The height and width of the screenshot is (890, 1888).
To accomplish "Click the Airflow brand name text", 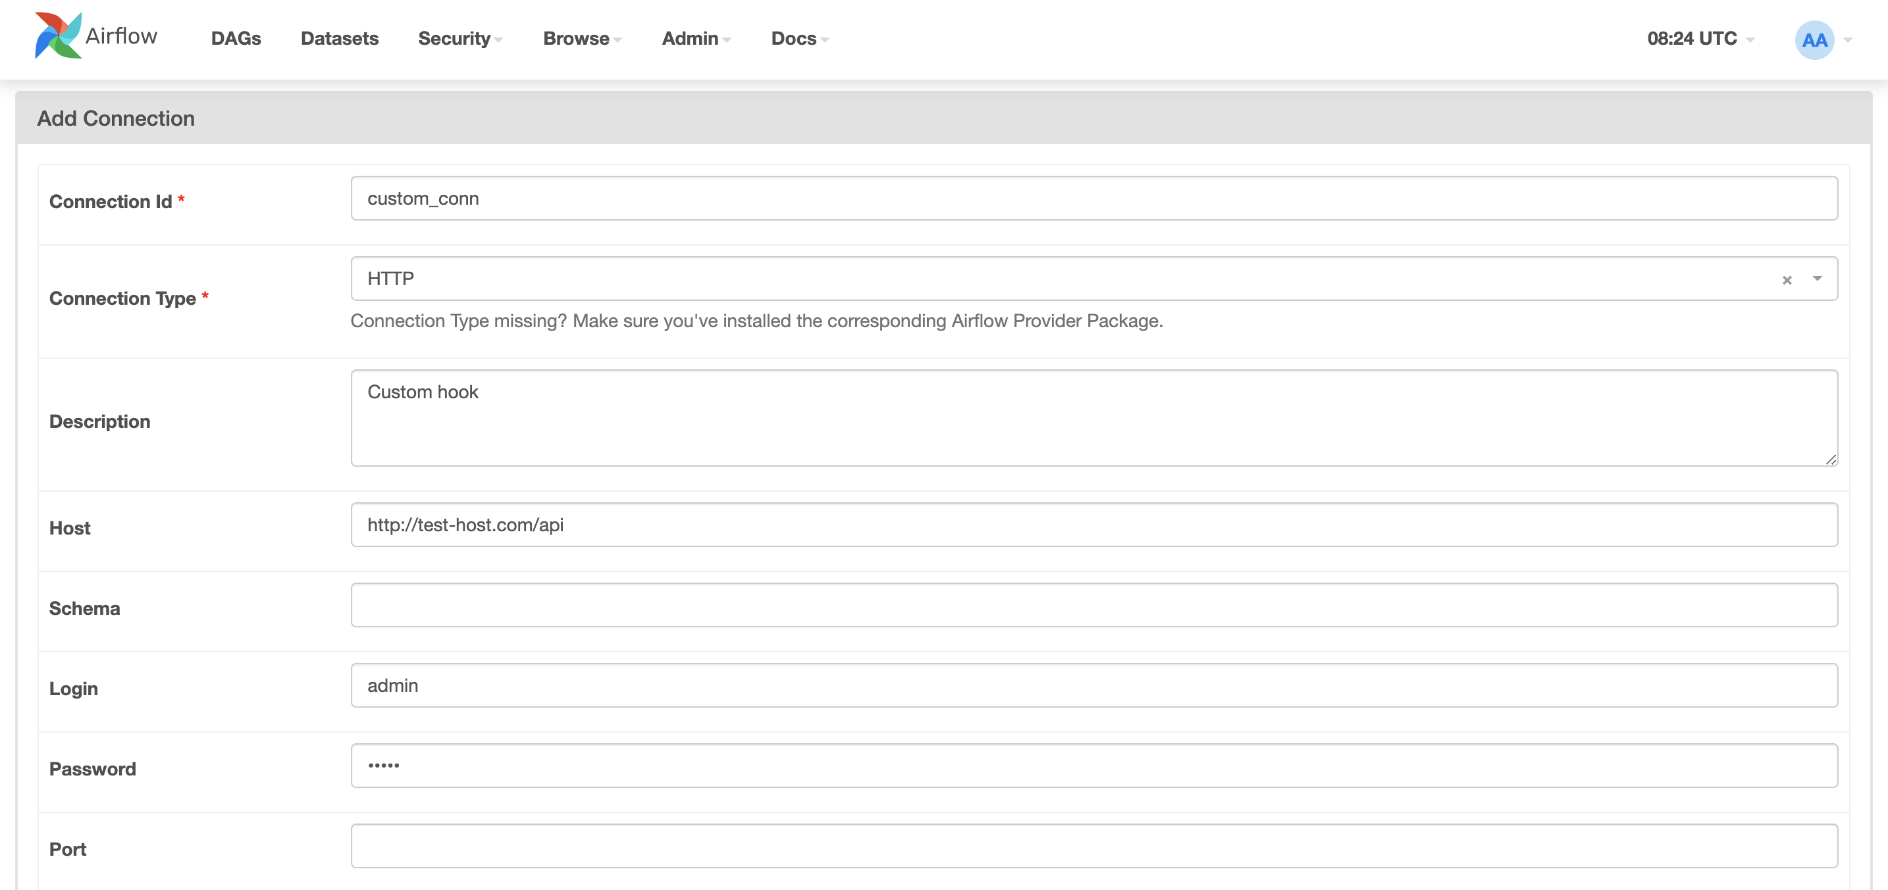I will pyautogui.click(x=122, y=36).
